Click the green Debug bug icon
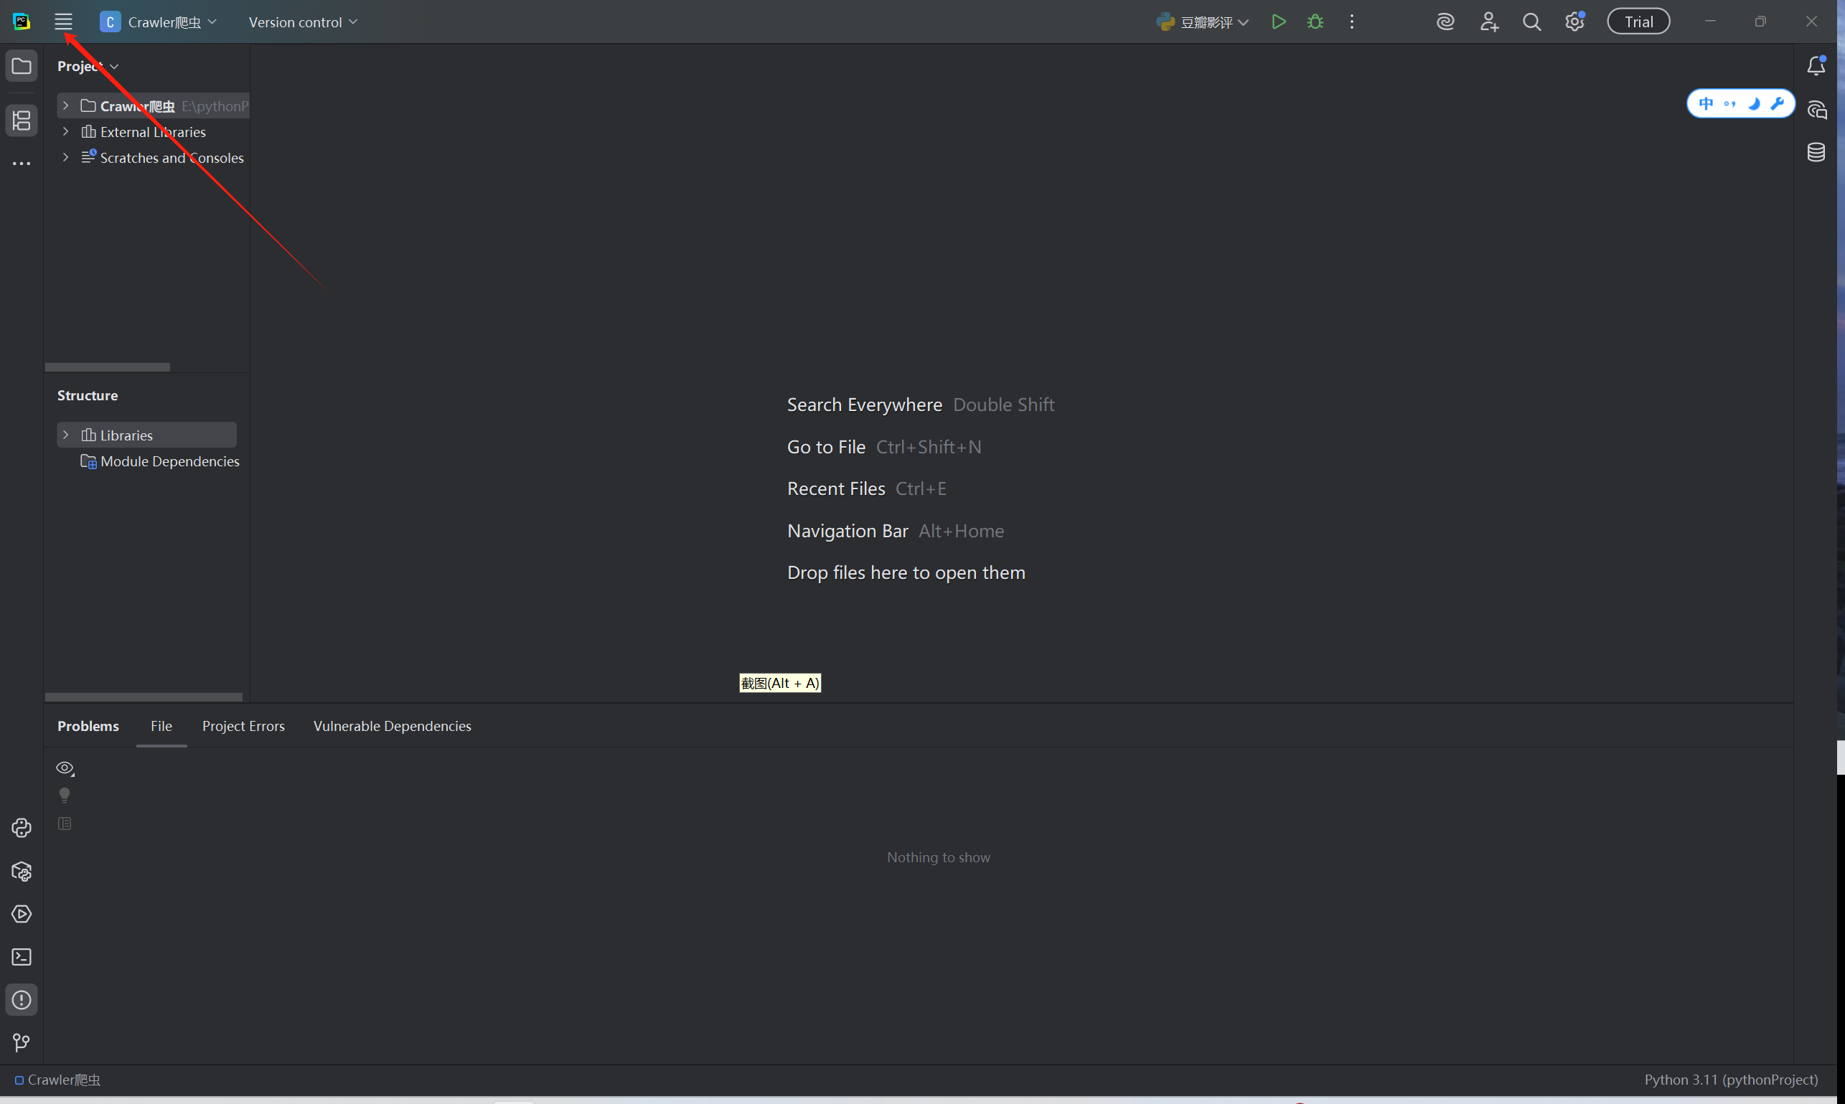This screenshot has width=1845, height=1104. coord(1315,22)
